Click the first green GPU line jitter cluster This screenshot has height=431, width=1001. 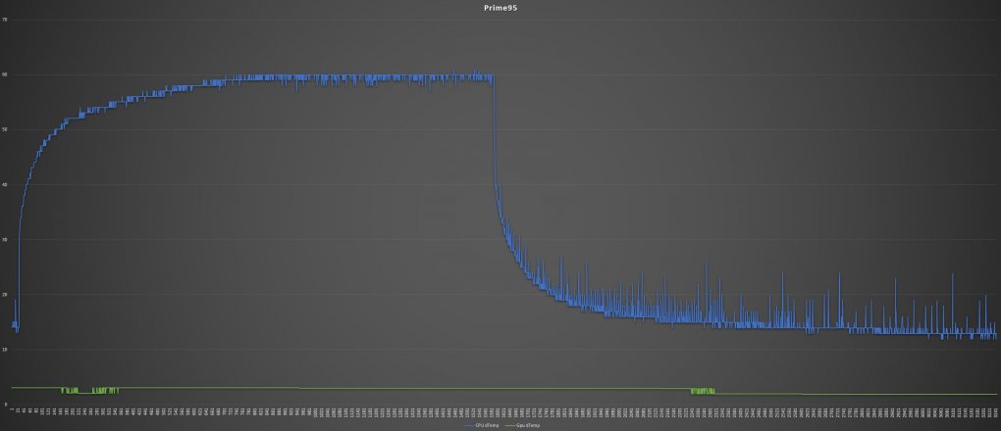pos(70,390)
